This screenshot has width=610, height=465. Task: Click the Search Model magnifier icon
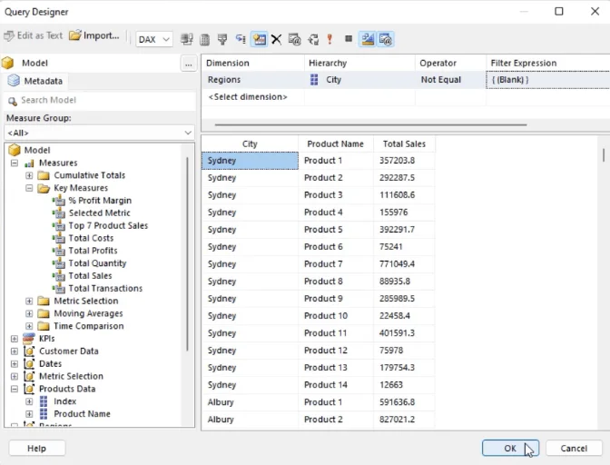(13, 101)
